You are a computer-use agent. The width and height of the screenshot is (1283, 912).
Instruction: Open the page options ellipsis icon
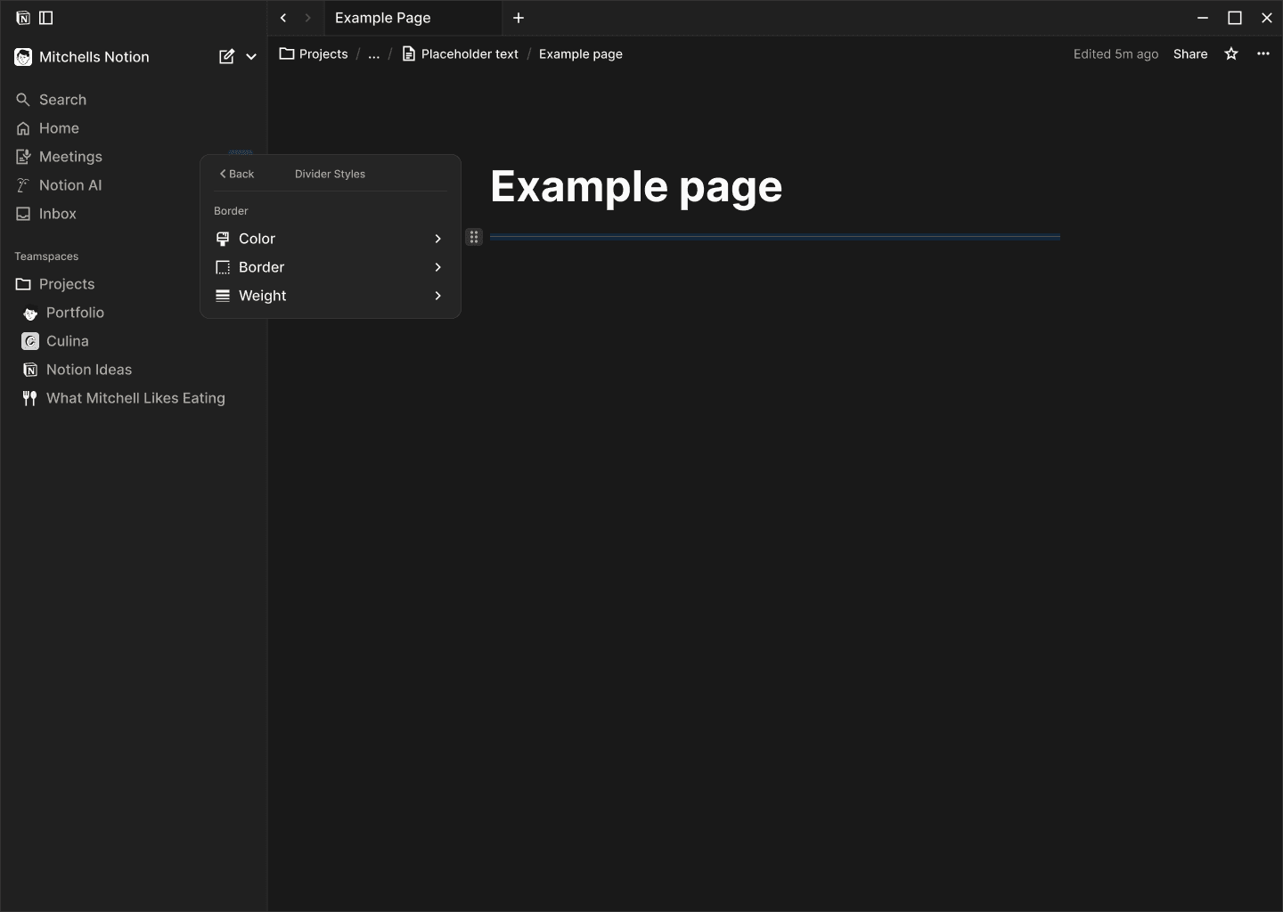(x=1264, y=53)
